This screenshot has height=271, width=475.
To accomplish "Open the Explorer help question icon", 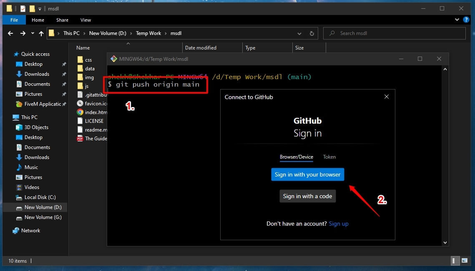I will click(x=466, y=20).
